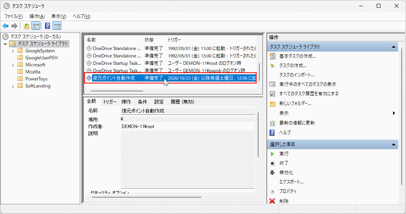406x214 pixels.
Task: Expand the SoftLanding folder node
Action: [x=13, y=86]
